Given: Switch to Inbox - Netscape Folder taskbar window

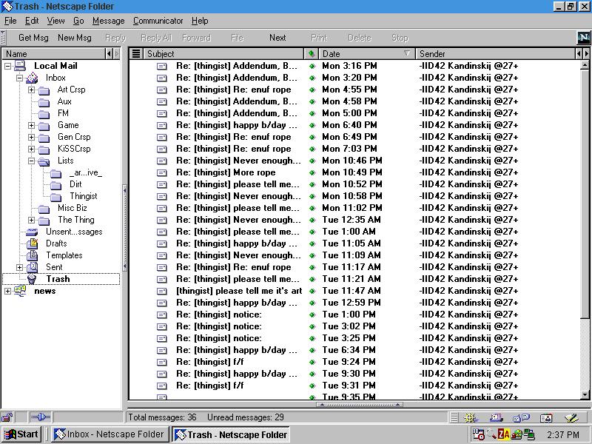Looking at the screenshot, I should tap(109, 434).
